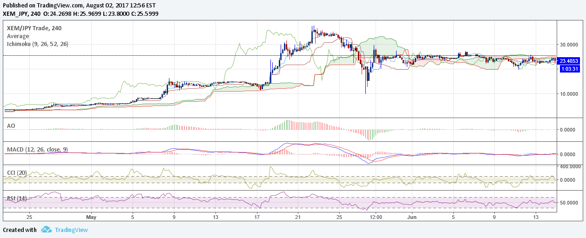Screen dimensions: 586x238
Task: Click the TradingView cloud logo icon
Action: tap(46, 230)
